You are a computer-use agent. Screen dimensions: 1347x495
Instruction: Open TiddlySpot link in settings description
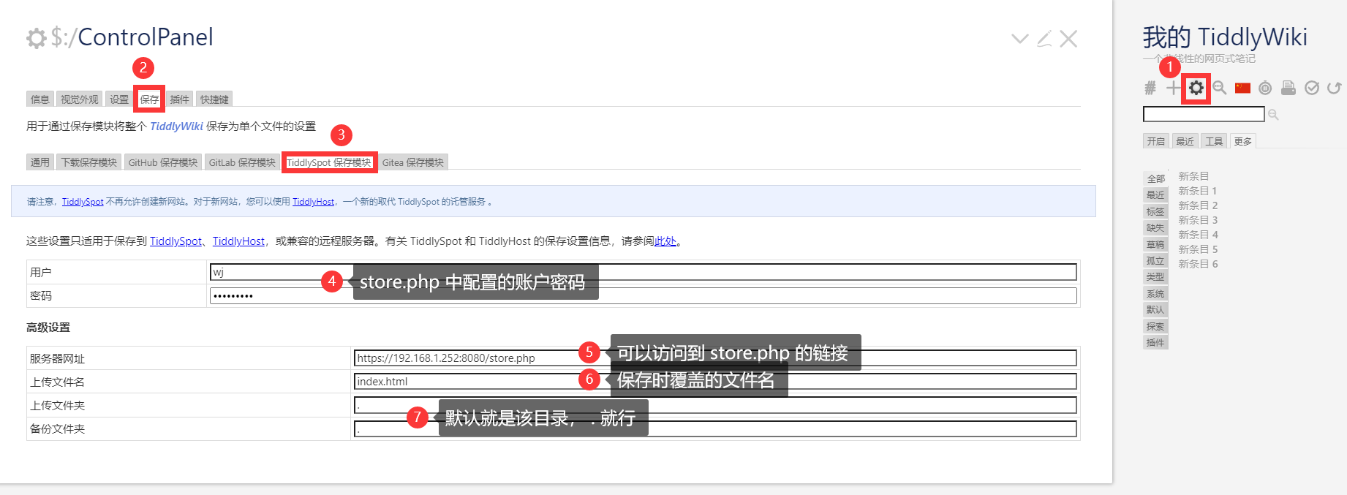tap(176, 241)
